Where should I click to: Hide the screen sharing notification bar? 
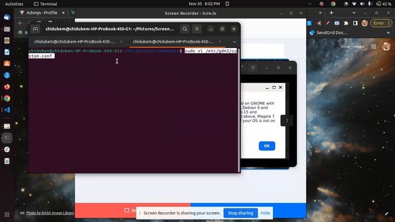pos(265,213)
